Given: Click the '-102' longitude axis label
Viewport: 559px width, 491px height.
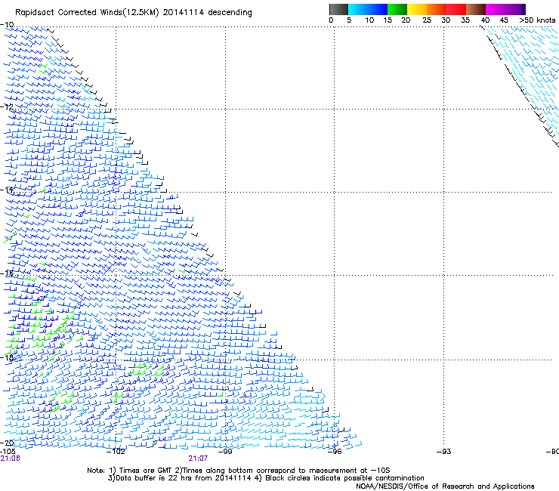Looking at the screenshot, I should 116,452.
